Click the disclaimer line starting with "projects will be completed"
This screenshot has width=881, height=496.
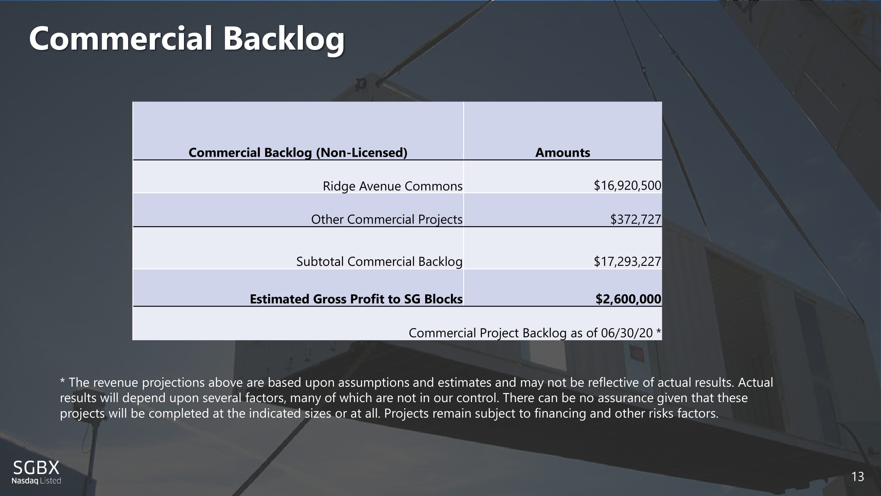coord(389,414)
